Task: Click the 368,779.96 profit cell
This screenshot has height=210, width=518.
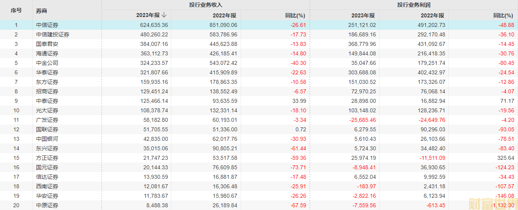Action: coord(362,44)
